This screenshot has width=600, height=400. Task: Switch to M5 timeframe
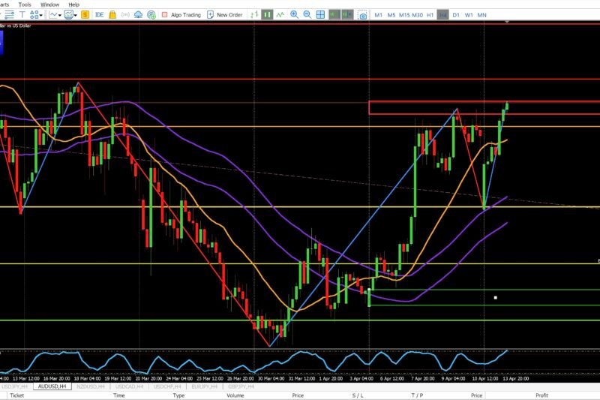click(x=391, y=15)
